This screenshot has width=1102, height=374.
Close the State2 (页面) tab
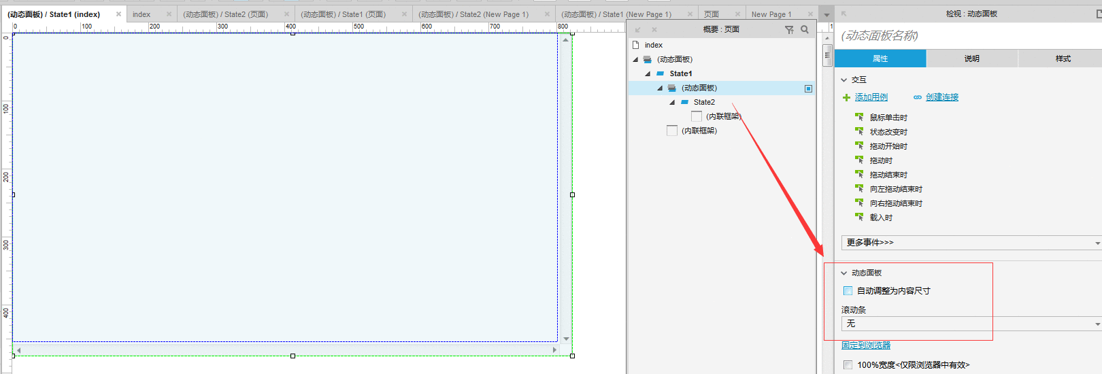[x=286, y=14]
